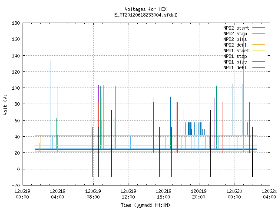This screenshot has height=209, width=278.
Task: Click the 'NPD1 bias' legend label
Action: pos(235,62)
